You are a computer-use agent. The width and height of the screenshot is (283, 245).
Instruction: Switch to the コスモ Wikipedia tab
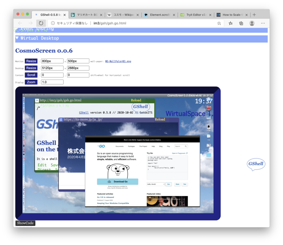123,15
